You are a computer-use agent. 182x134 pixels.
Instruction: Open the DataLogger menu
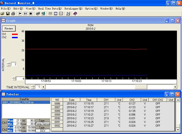(73, 8)
